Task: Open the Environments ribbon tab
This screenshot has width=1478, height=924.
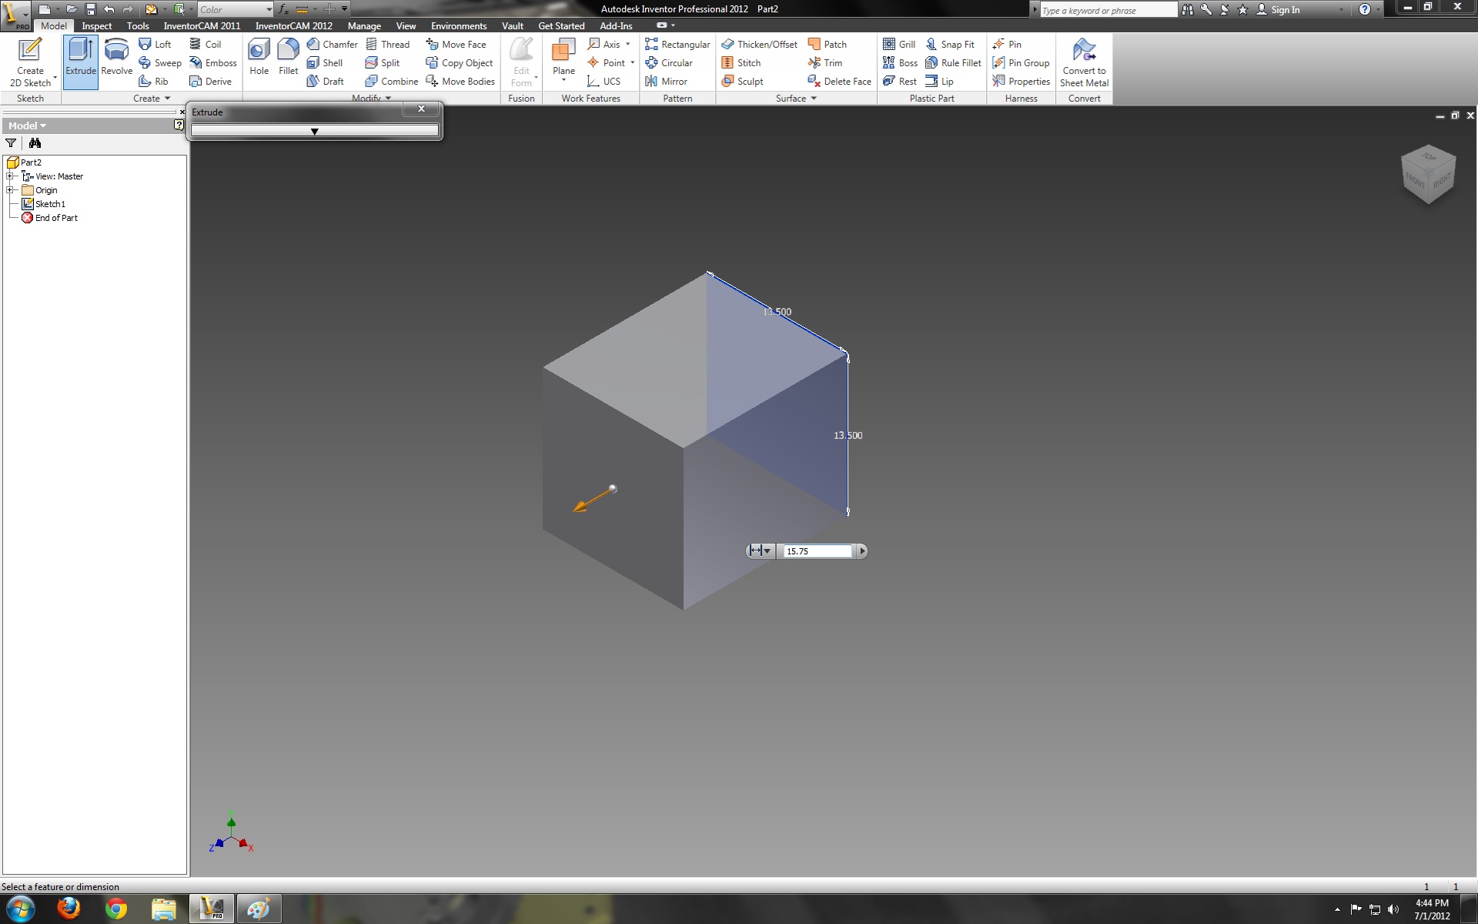Action: coord(458,26)
